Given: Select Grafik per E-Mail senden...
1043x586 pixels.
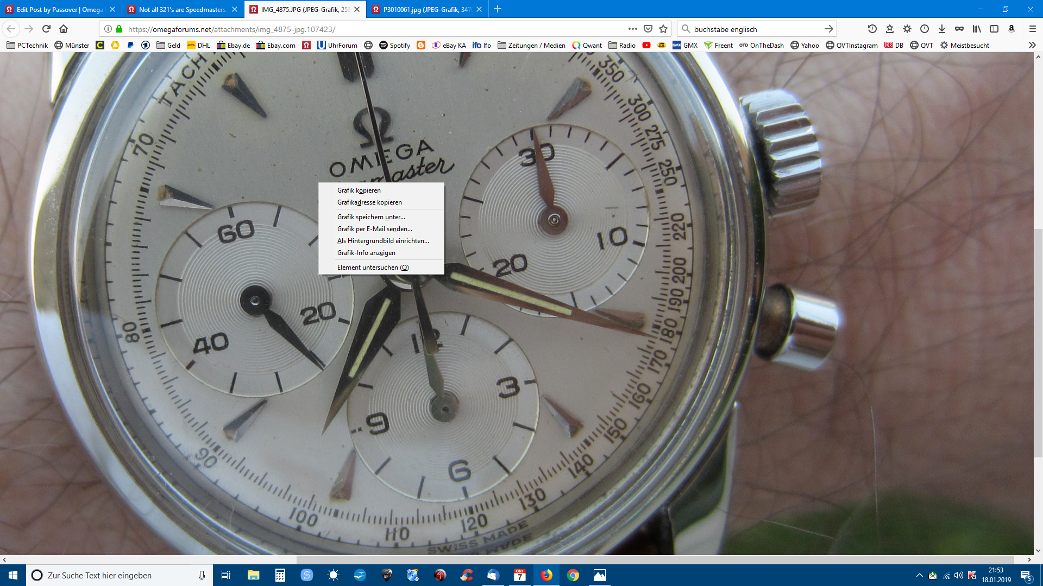Looking at the screenshot, I should tap(381, 229).
